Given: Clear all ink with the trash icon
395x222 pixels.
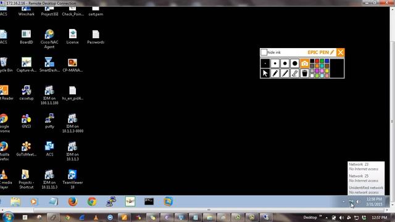Looking at the screenshot, I should pyautogui.click(x=304, y=73).
